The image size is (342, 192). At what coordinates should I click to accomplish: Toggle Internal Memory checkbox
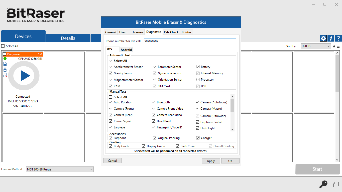(198, 73)
